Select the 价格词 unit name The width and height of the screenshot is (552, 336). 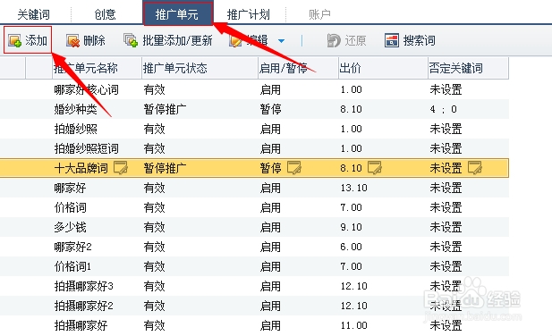tap(70, 207)
